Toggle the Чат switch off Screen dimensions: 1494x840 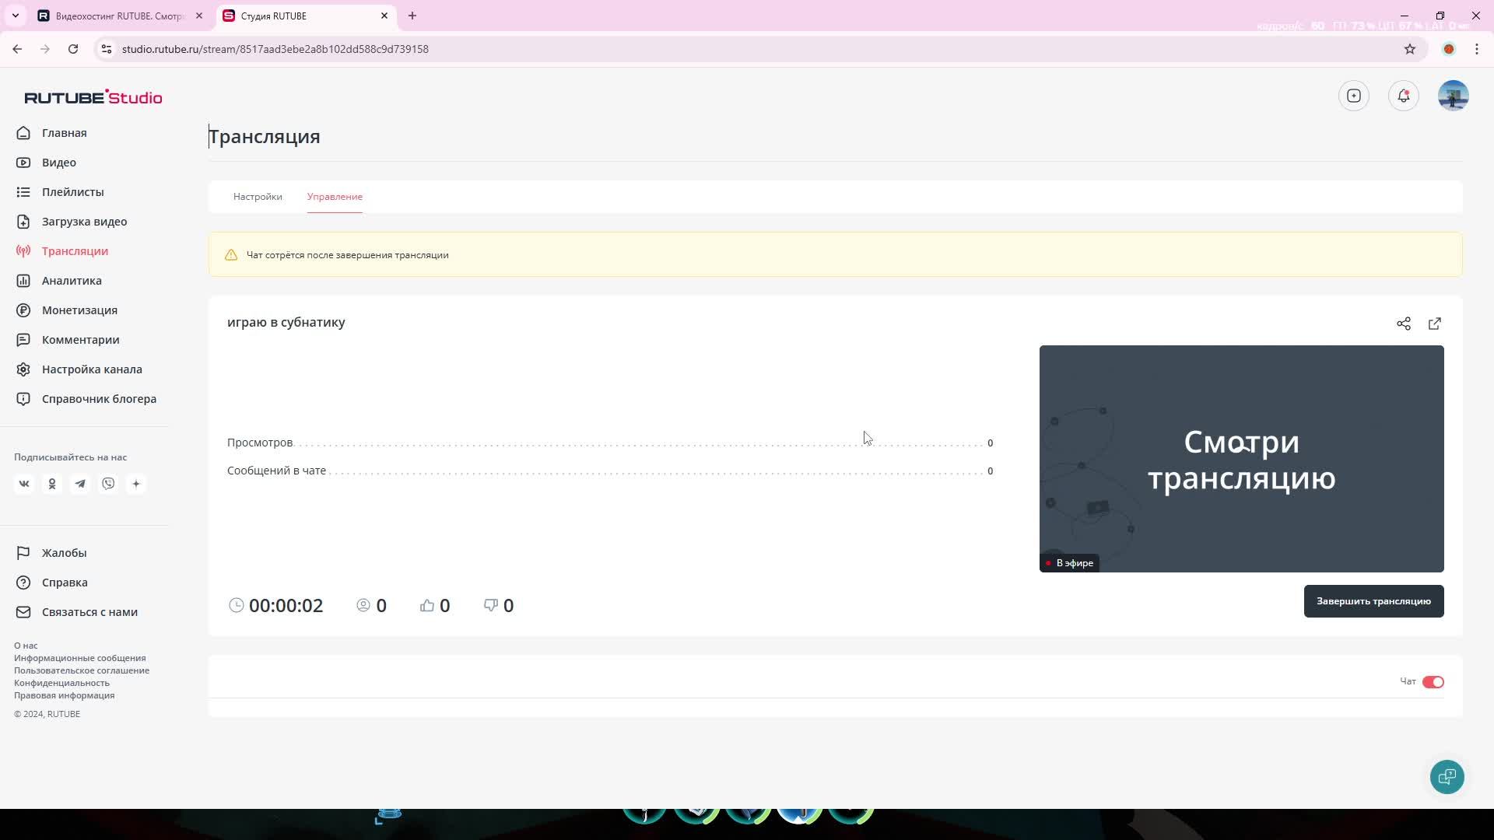click(x=1433, y=682)
